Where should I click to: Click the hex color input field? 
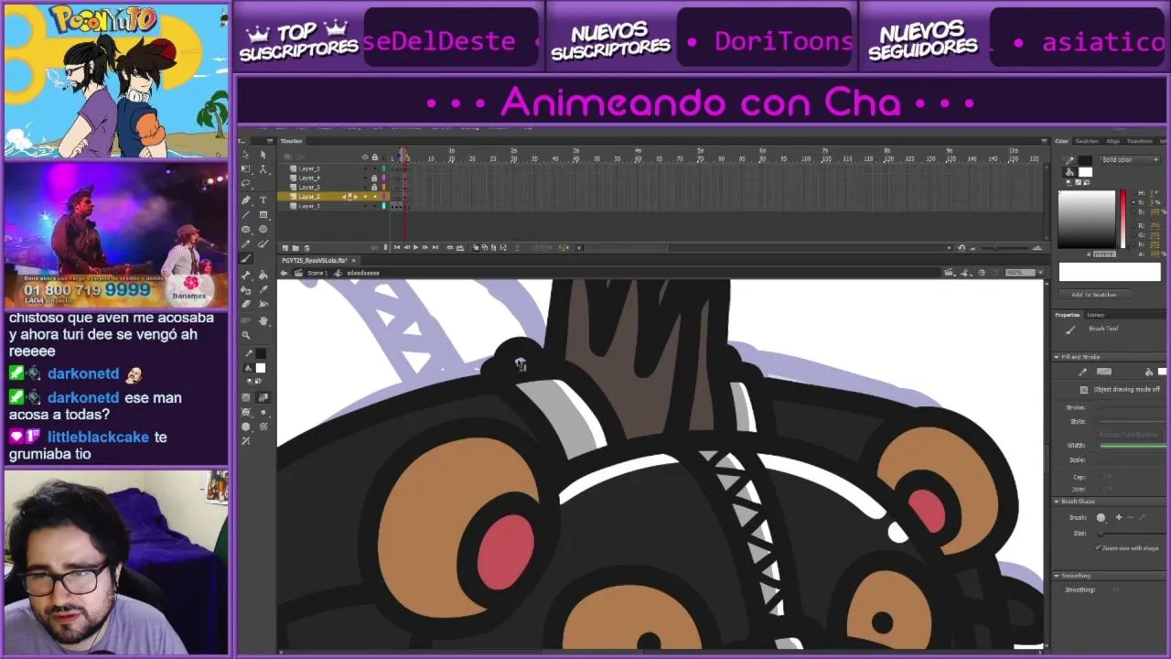click(1104, 254)
